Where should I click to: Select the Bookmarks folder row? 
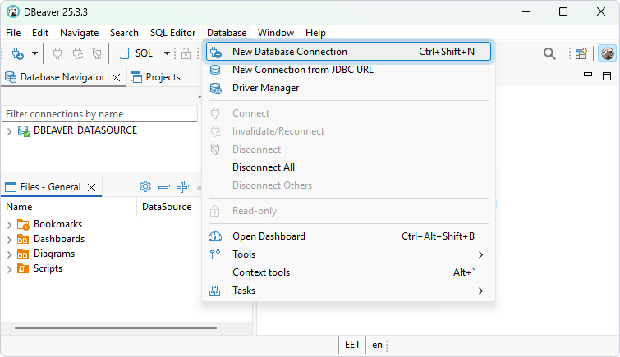[x=57, y=224]
